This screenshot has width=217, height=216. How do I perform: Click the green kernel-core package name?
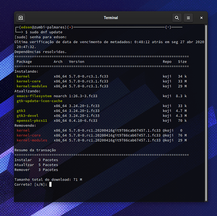(28, 81)
